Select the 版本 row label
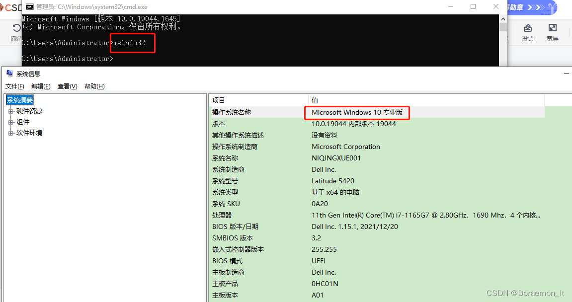 click(219, 124)
